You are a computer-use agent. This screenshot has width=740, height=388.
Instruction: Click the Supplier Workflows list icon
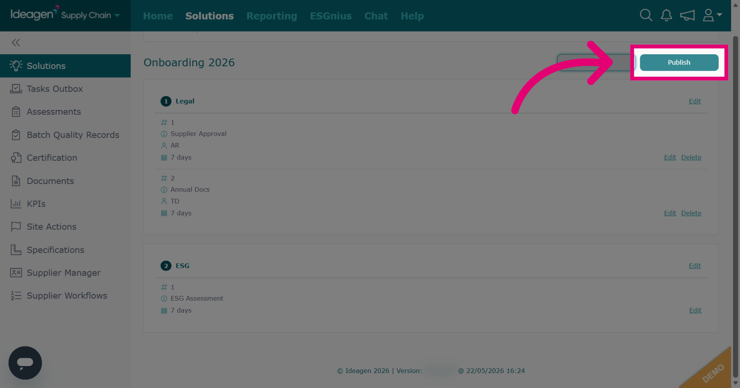(x=16, y=296)
